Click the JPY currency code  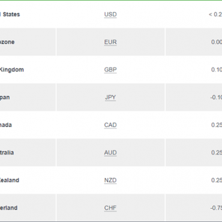[x=110, y=97]
